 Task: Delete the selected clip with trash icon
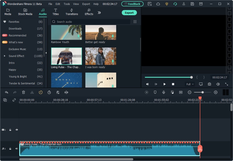24,92
